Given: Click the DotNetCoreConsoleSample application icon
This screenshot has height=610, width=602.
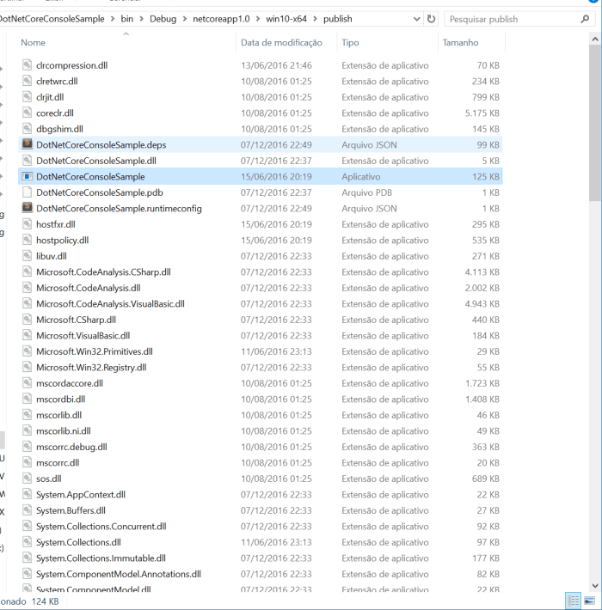Looking at the screenshot, I should 27,176.
